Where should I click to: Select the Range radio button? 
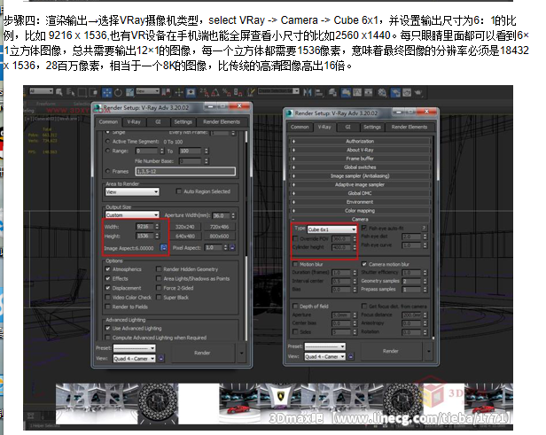point(107,151)
